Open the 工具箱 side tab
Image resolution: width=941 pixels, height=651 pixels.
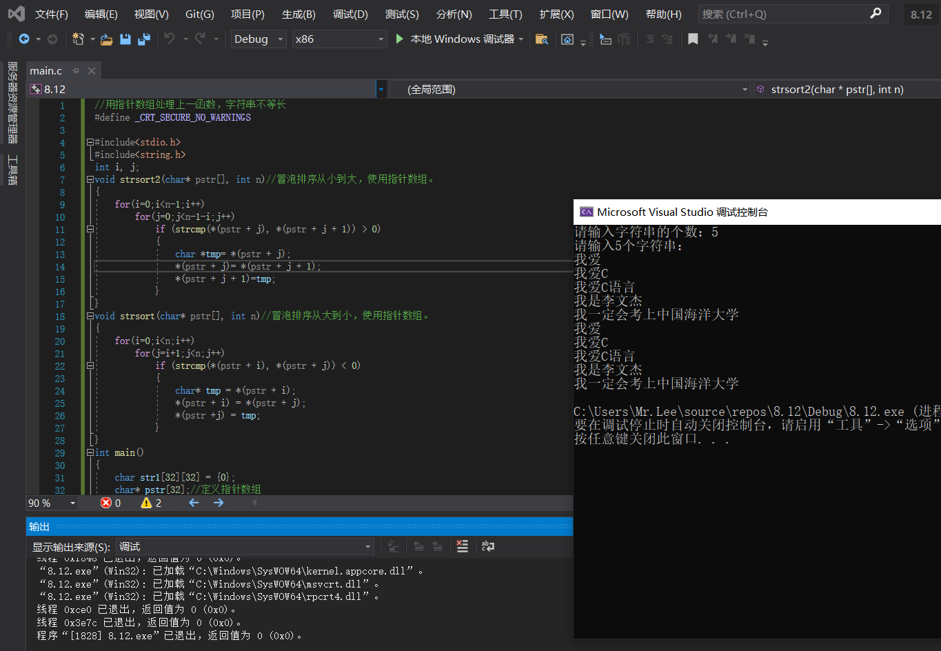[12, 170]
